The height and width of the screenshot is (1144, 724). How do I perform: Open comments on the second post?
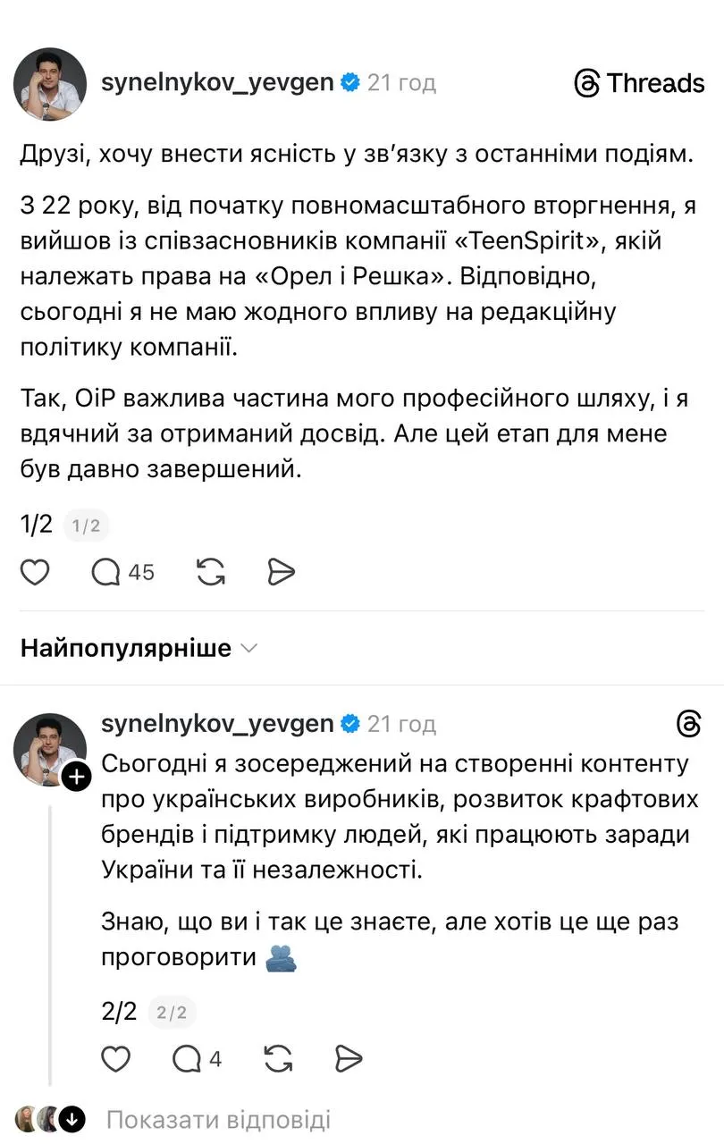189,1059
